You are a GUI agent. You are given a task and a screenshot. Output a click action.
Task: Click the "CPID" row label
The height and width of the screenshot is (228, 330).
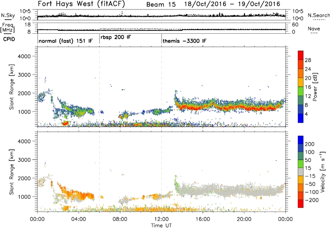[9, 39]
